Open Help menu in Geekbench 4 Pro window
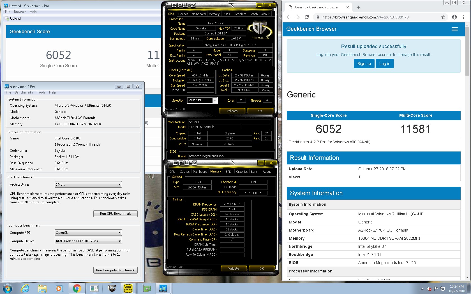The image size is (471, 294). (x=52, y=92)
